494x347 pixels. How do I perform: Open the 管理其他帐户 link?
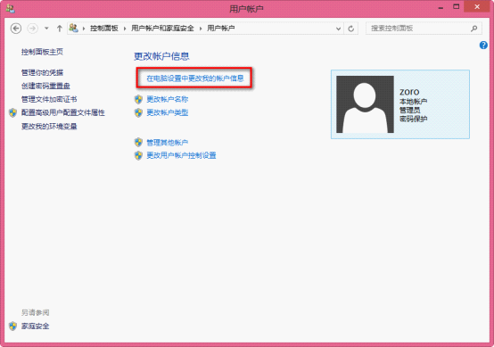tap(168, 143)
